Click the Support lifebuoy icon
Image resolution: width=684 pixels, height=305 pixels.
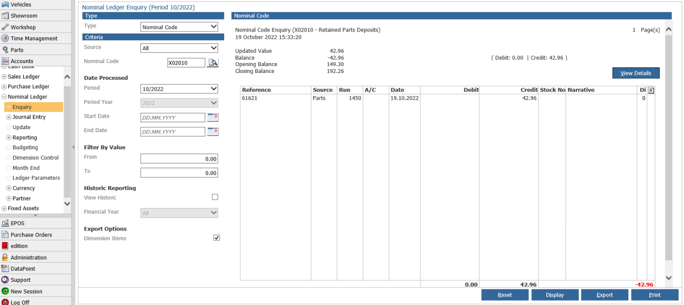[5, 280]
